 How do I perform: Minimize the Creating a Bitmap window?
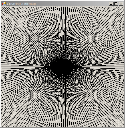pos(111,4)
